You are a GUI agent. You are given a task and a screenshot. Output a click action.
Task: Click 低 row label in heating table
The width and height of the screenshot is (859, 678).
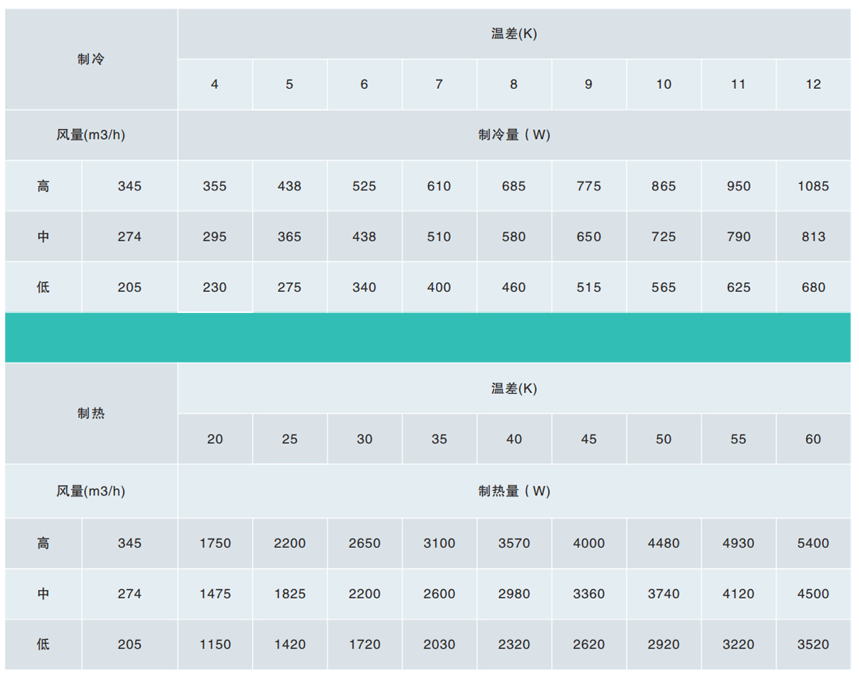click(x=44, y=644)
